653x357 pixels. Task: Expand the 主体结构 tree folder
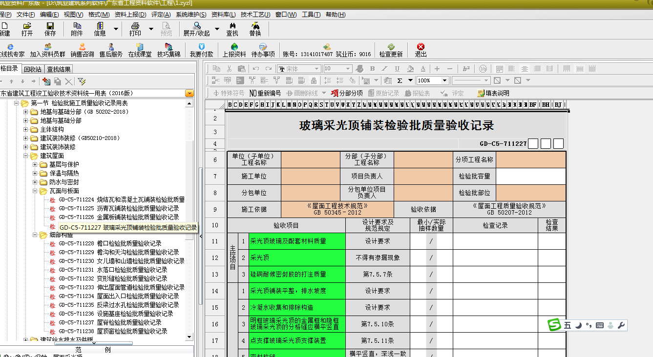point(26,130)
